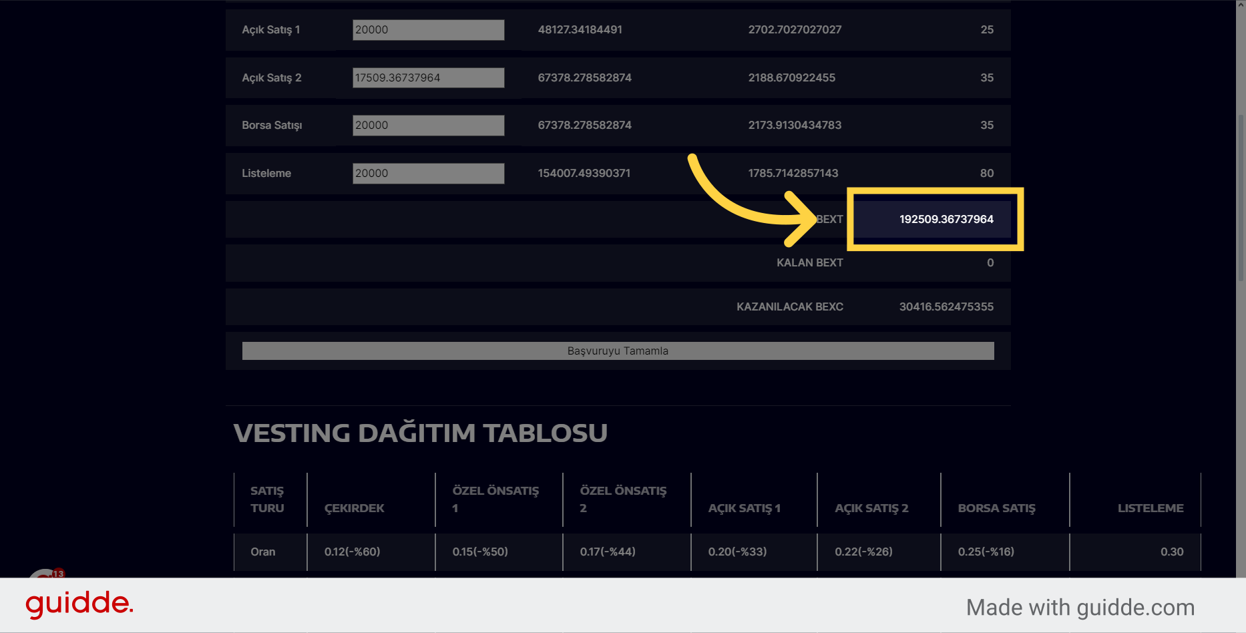Viewport: 1246px width, 633px height.
Task: Click the 0.30 cell in Oran row
Action: [1172, 552]
